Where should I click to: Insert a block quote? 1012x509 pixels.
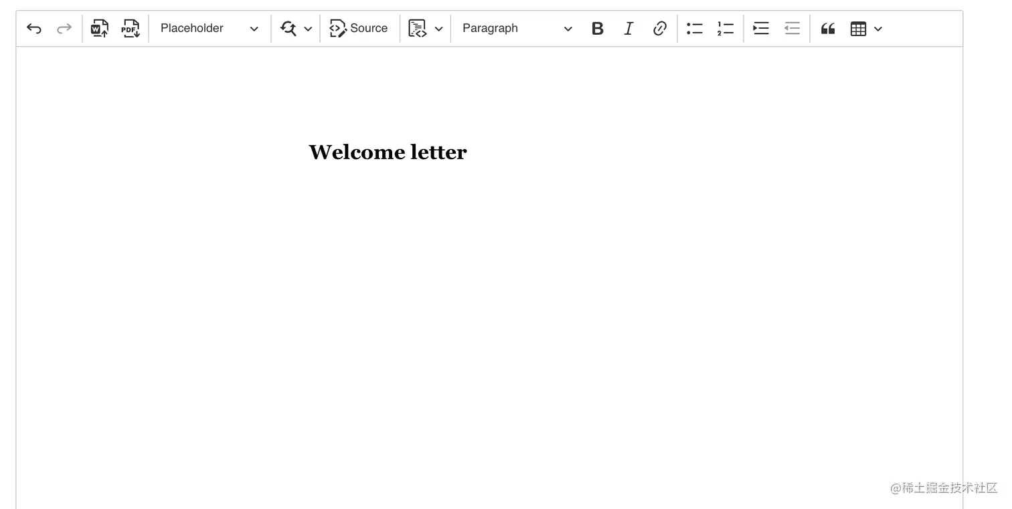pos(827,28)
